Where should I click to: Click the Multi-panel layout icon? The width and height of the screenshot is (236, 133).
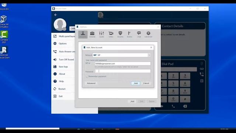(x=55, y=36)
